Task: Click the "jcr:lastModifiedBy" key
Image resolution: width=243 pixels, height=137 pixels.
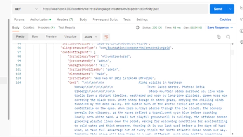Action: [x=85, y=70]
